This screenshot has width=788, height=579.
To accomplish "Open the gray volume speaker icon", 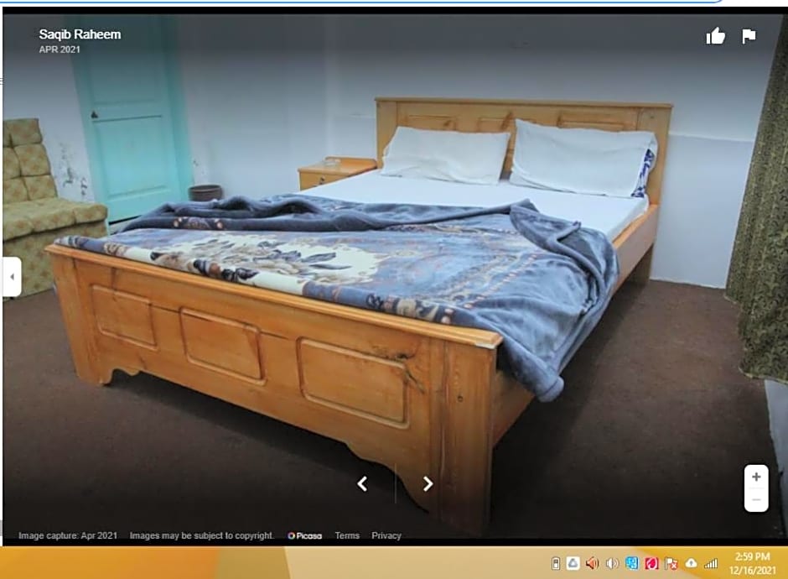I will point(612,563).
